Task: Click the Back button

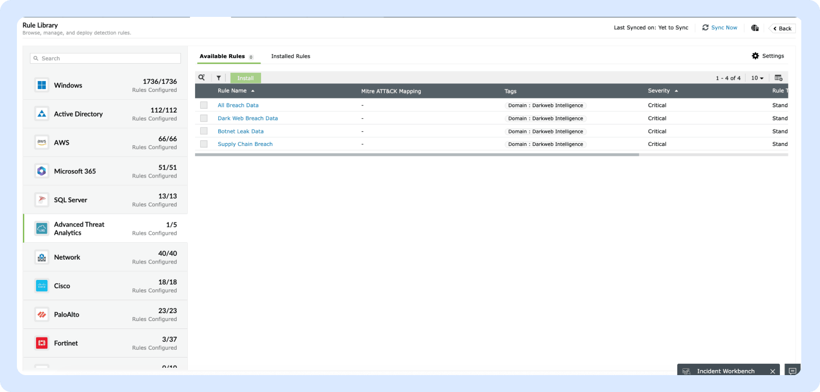Action: 782,28
